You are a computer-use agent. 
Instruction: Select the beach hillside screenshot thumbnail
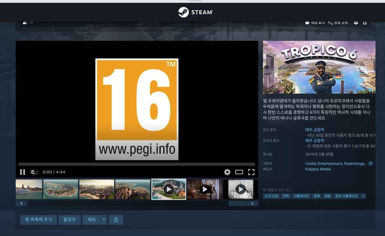[x=97, y=189]
